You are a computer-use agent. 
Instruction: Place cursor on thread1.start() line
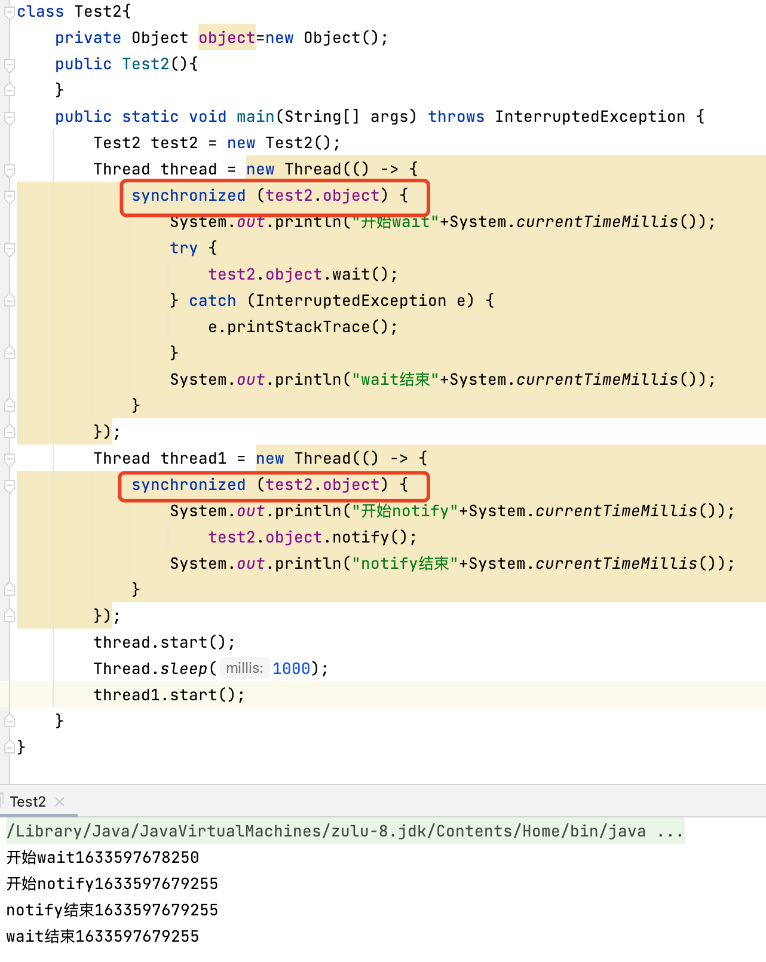click(x=168, y=695)
